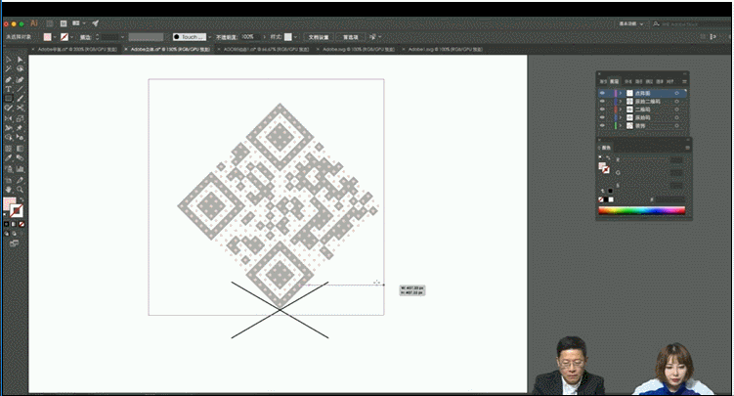Select the Scissors tool

click(21, 108)
